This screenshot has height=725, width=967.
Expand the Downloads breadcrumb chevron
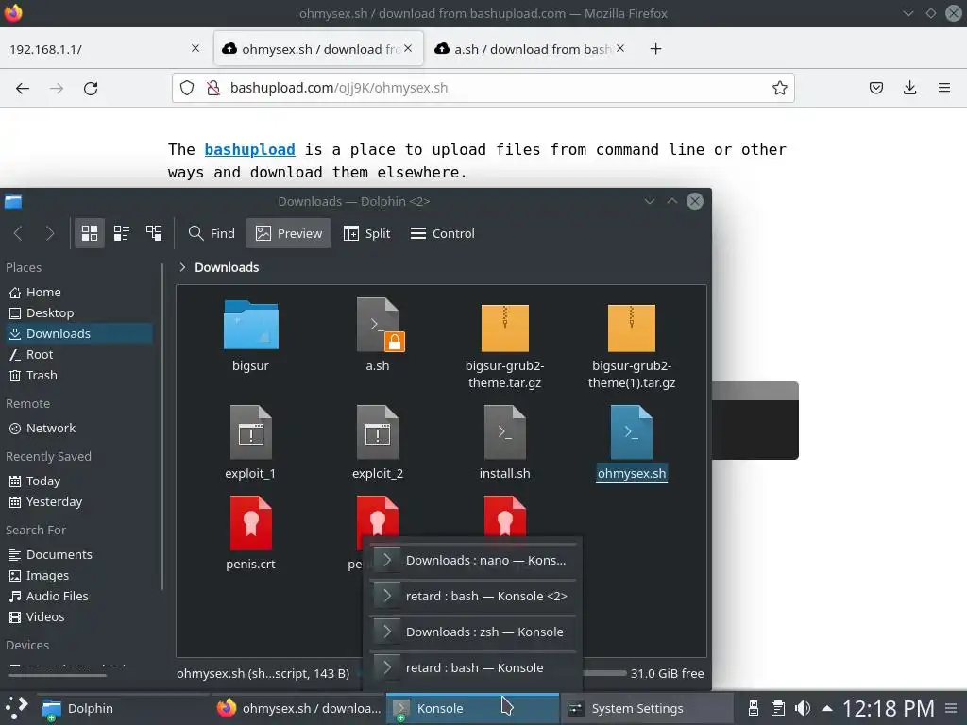tap(182, 267)
